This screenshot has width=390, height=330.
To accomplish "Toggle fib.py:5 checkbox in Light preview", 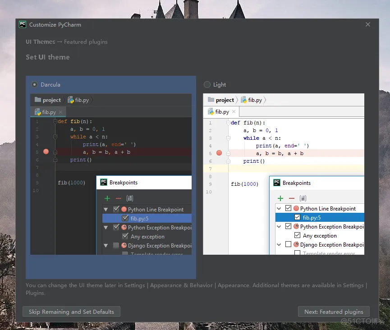I will 297,217.
